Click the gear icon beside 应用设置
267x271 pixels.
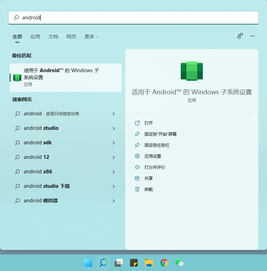[137, 156]
